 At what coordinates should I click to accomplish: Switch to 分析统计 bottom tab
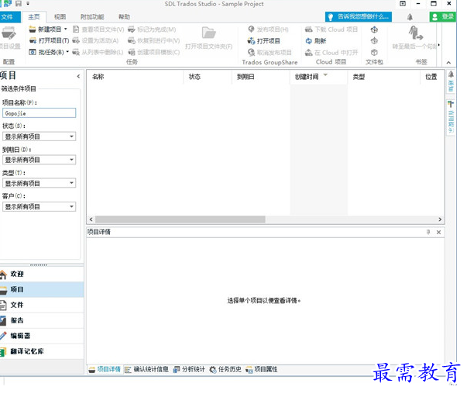tap(189, 370)
